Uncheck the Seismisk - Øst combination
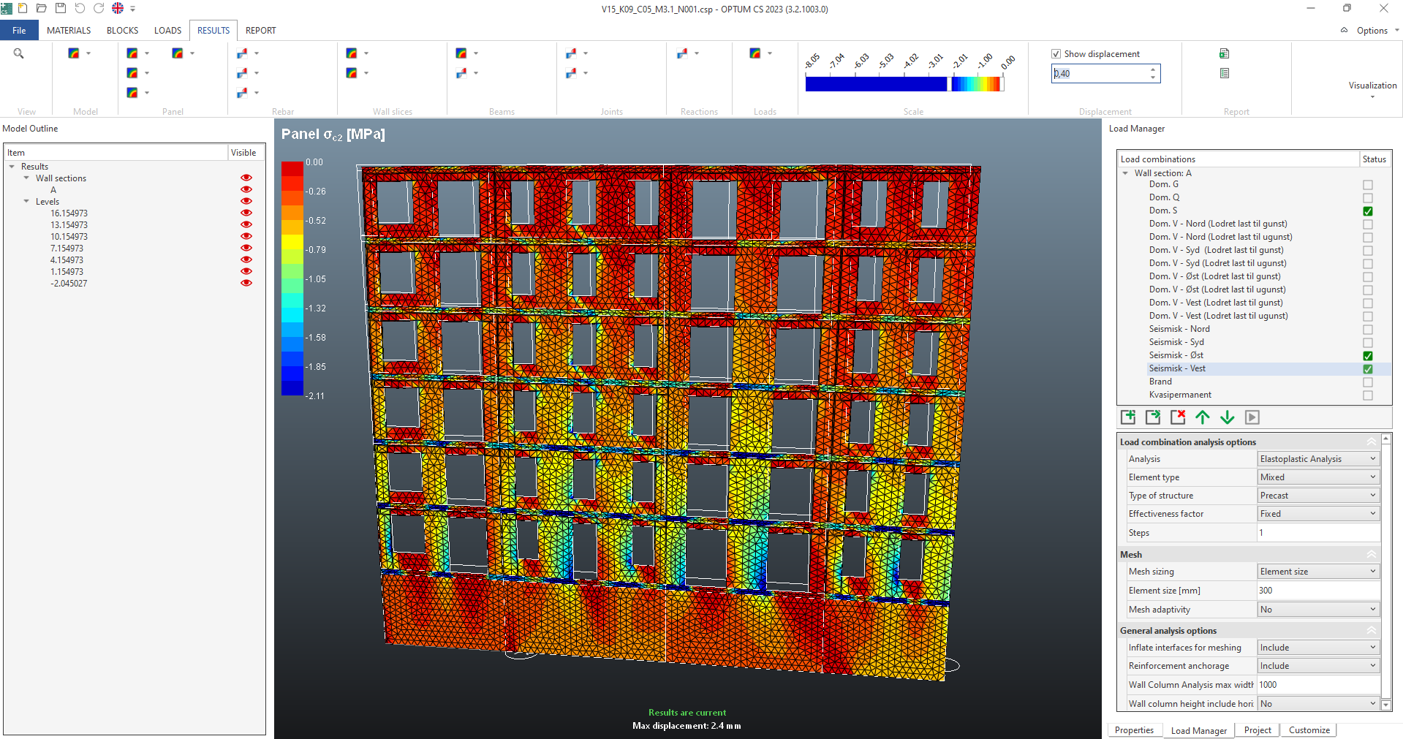This screenshot has height=739, width=1403. 1366,356
